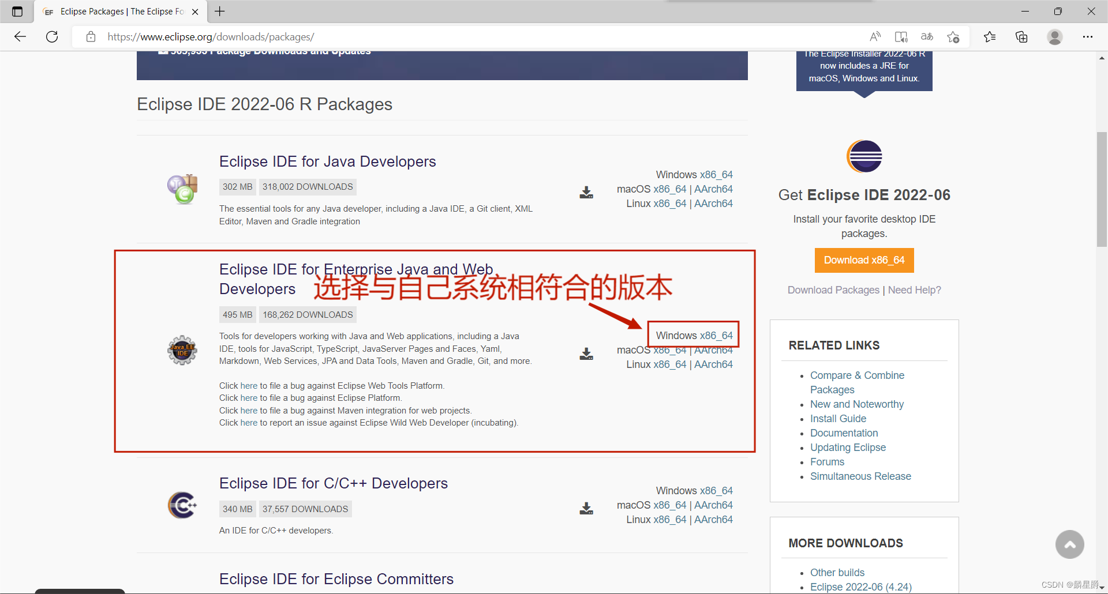Open Forums link
This screenshot has height=594, width=1108.
point(827,462)
